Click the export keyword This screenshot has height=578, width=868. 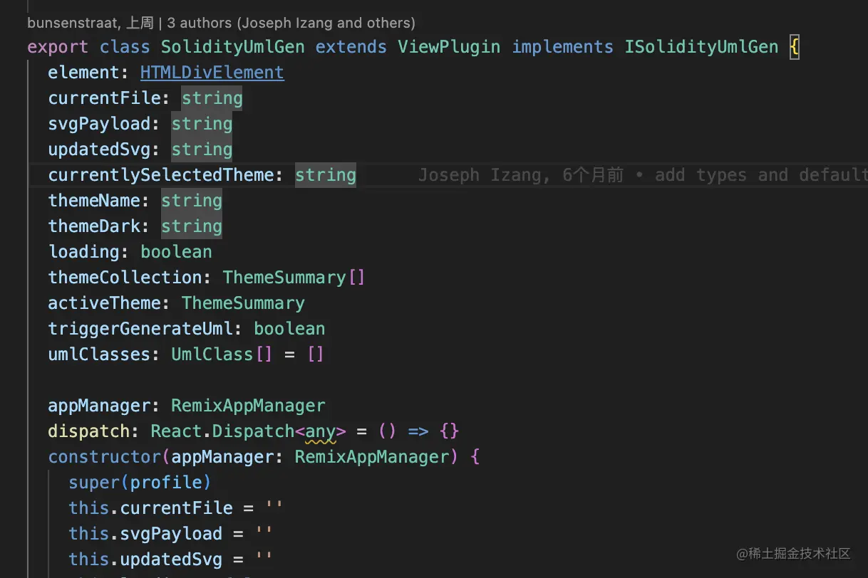coord(58,47)
